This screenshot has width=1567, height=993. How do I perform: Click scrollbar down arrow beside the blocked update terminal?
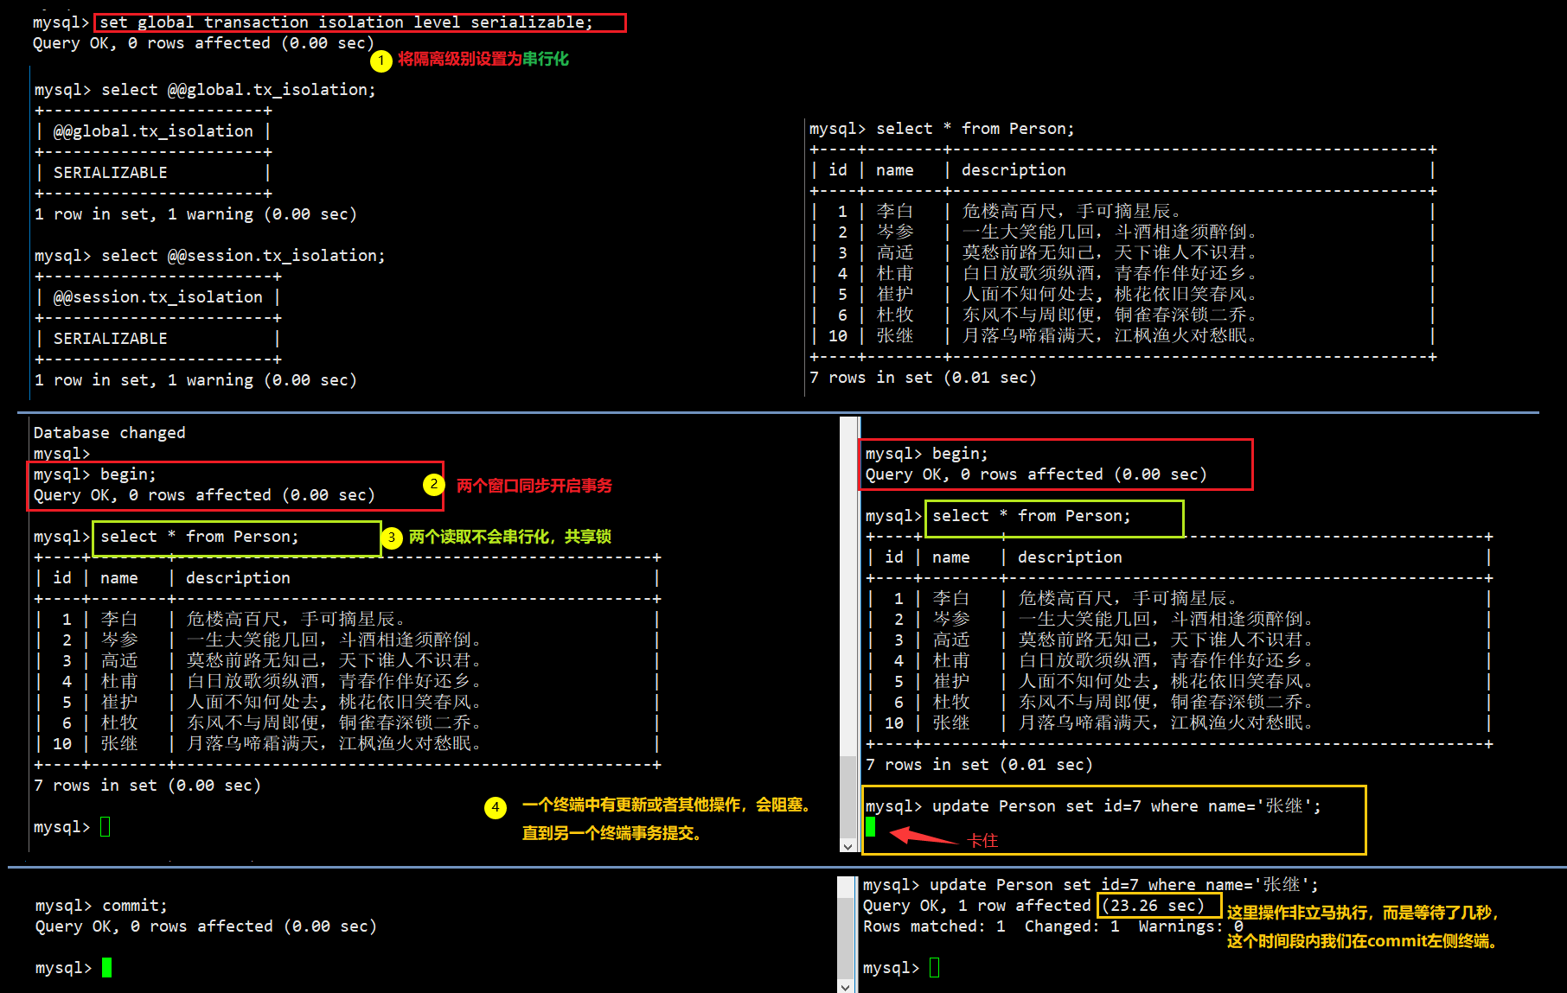point(847,846)
